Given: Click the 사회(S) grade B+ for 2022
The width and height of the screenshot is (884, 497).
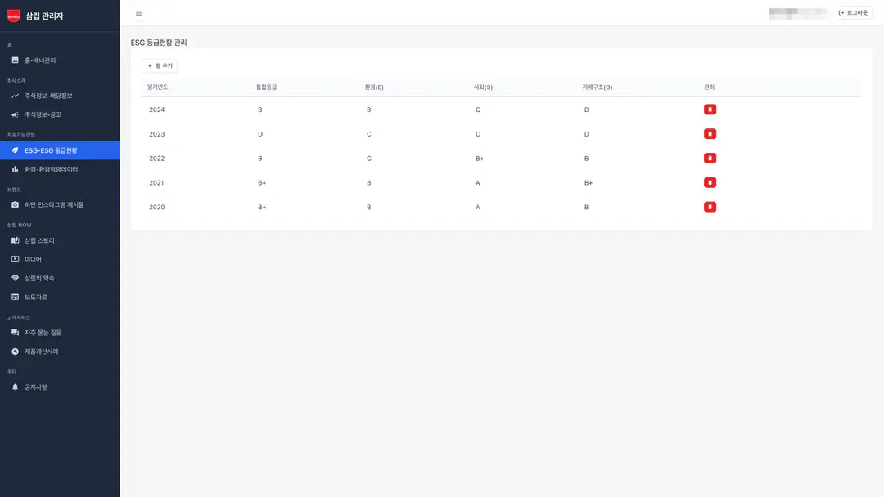Looking at the screenshot, I should pos(480,159).
